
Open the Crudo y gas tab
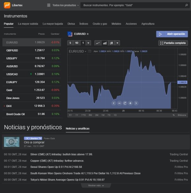click(100, 24)
